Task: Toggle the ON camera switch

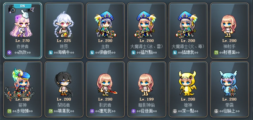Action: [x=22, y=6]
